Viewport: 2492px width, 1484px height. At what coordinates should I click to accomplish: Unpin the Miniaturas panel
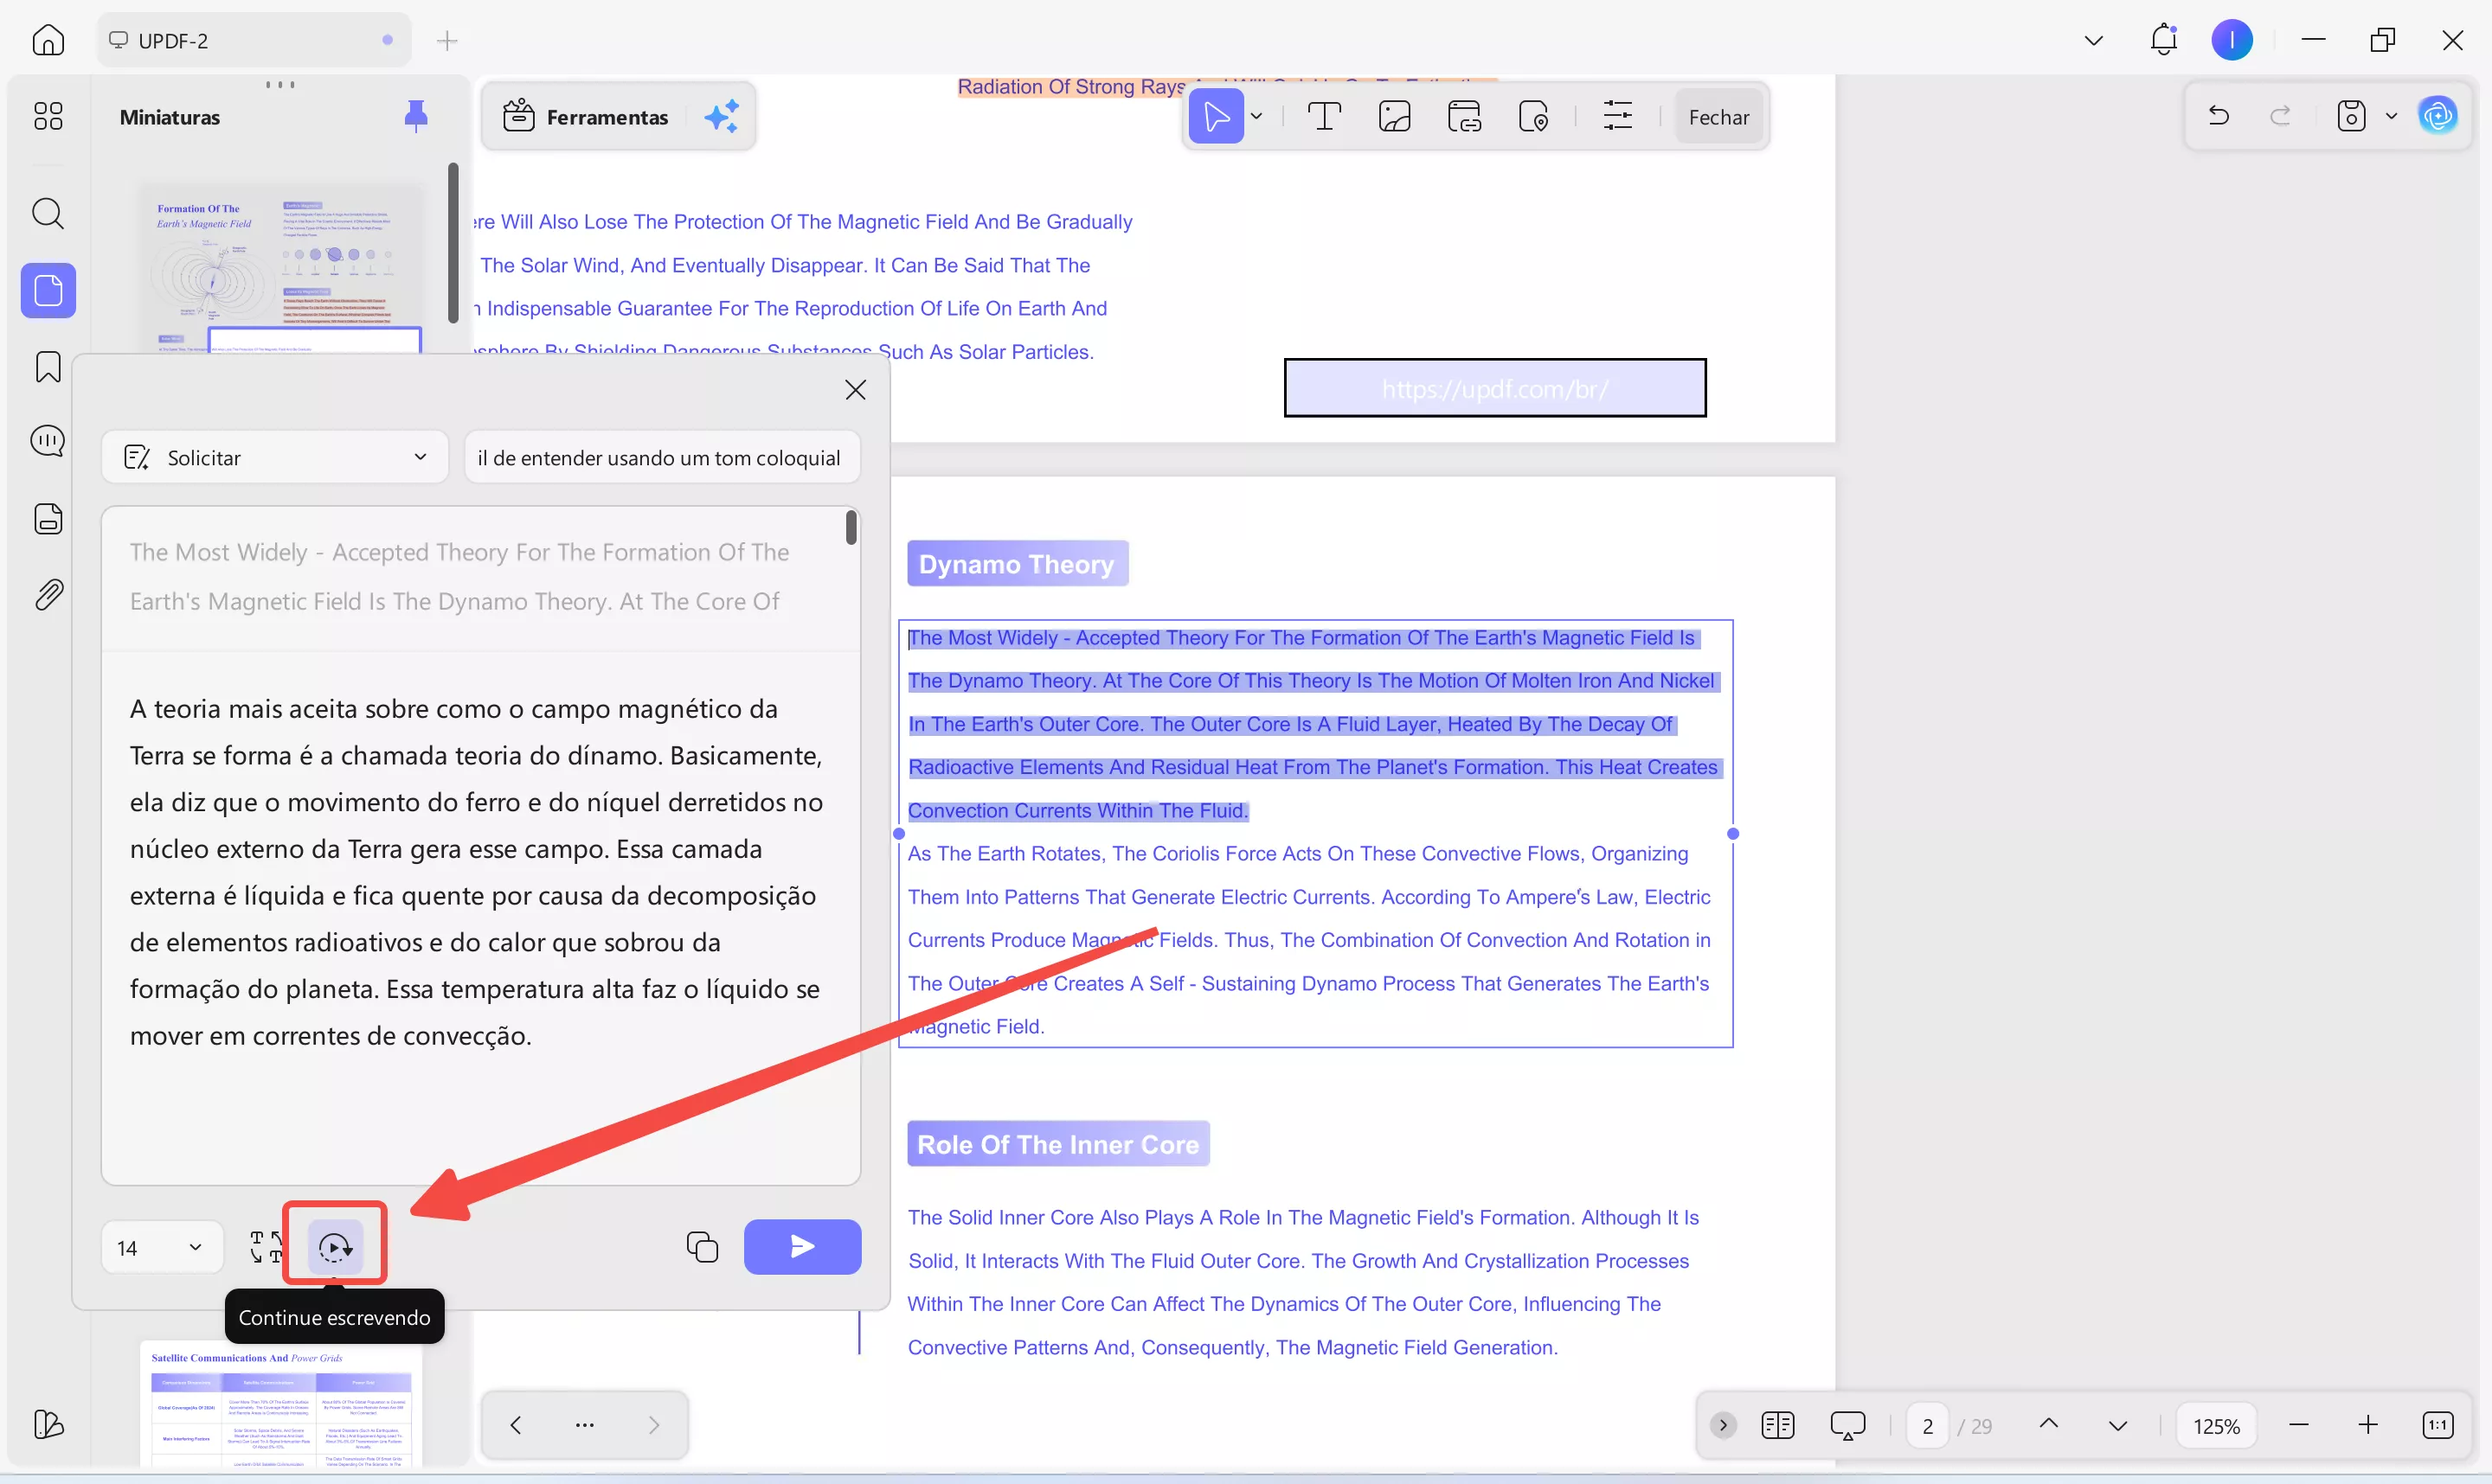[415, 117]
